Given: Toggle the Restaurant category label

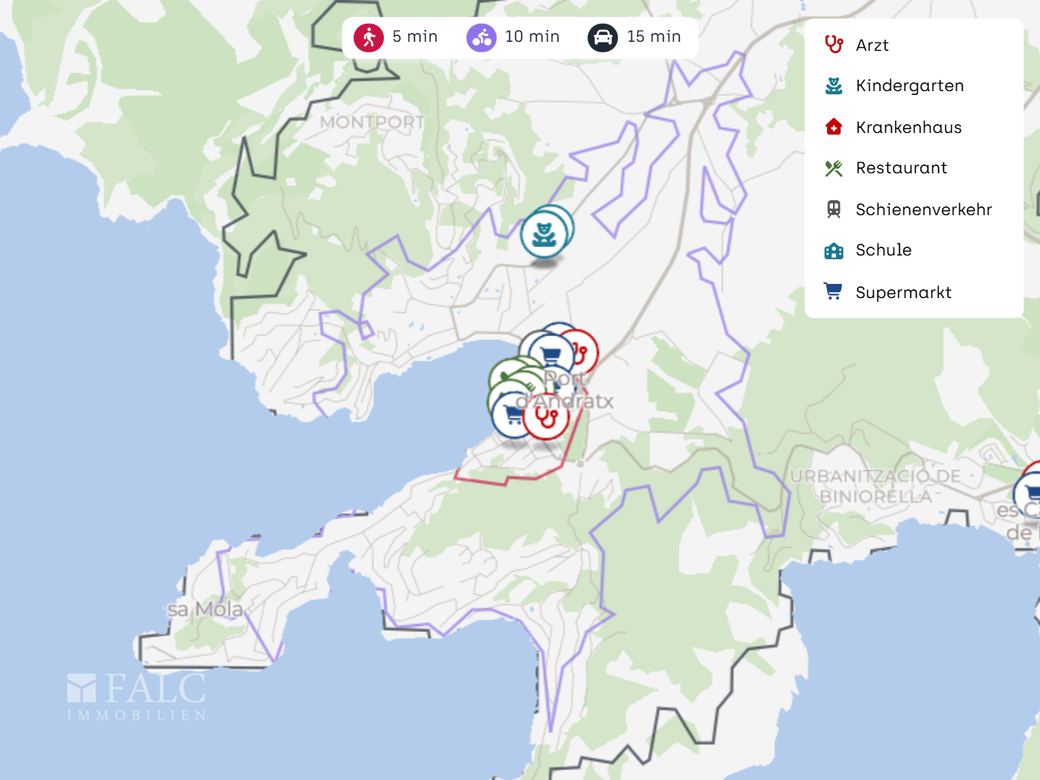Looking at the screenshot, I should click(901, 168).
